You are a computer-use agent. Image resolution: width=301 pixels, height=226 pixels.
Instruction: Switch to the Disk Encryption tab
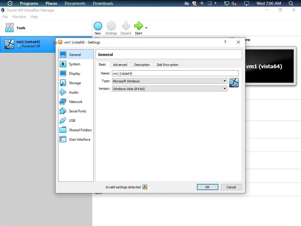point(167,65)
